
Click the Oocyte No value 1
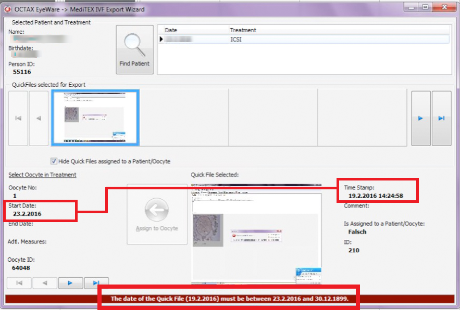15,196
